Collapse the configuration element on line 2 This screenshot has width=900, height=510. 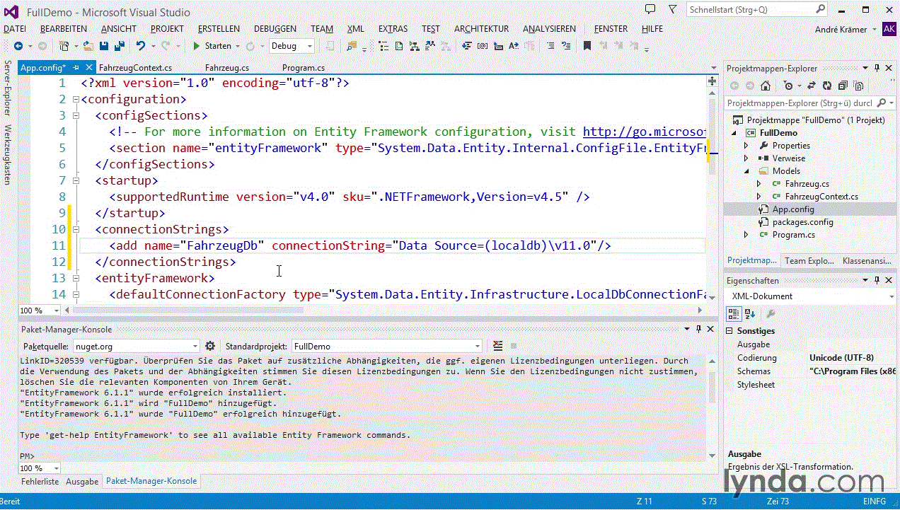[75, 99]
